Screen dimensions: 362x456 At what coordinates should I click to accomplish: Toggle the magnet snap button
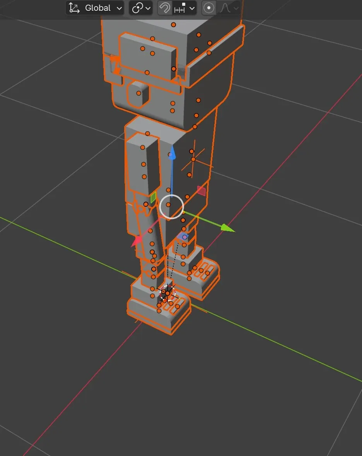[164, 8]
